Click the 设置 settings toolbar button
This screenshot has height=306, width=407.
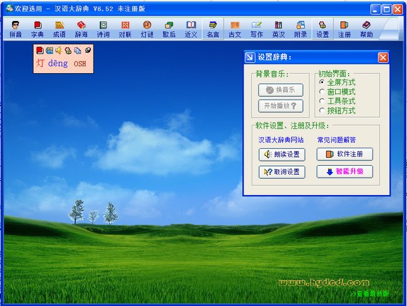tap(322, 29)
